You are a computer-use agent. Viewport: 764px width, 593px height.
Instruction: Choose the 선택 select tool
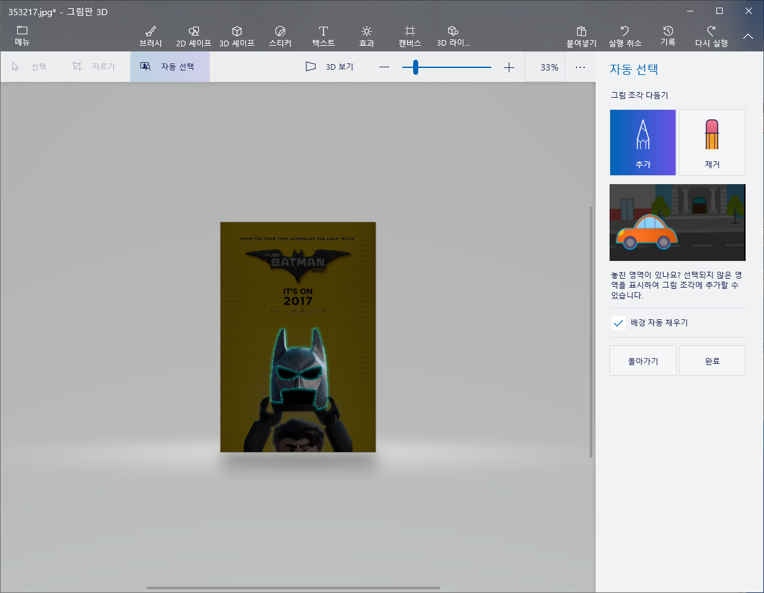point(29,67)
